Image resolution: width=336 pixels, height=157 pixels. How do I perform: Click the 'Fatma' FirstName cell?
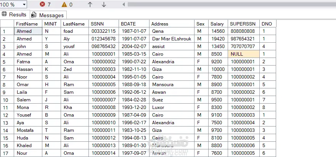pos(28,62)
